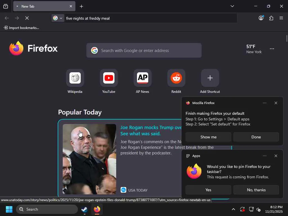Open Apps notification three-dot options

point(264,156)
